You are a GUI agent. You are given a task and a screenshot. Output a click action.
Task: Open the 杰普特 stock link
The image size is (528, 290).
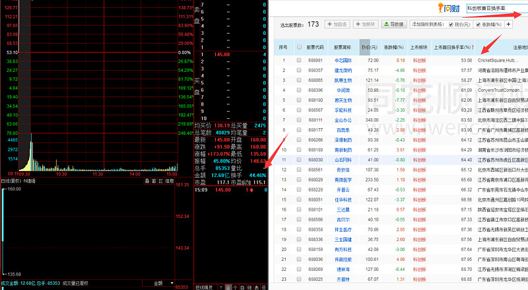click(343, 279)
